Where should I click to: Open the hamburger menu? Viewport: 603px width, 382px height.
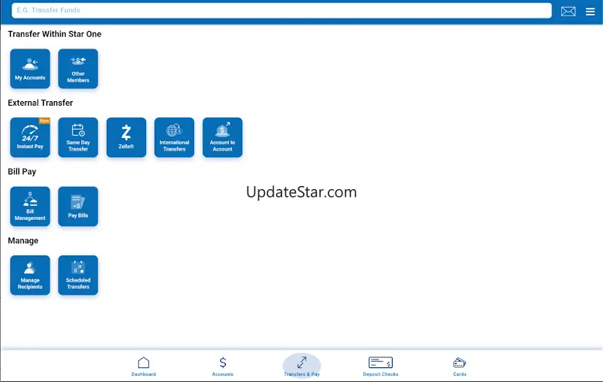tap(591, 12)
